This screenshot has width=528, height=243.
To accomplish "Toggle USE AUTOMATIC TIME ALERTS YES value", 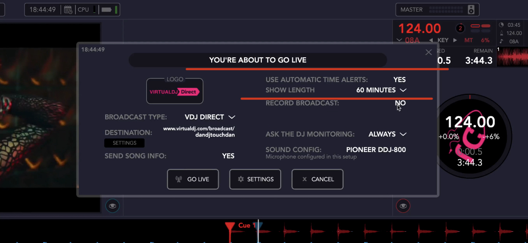I will coord(399,80).
